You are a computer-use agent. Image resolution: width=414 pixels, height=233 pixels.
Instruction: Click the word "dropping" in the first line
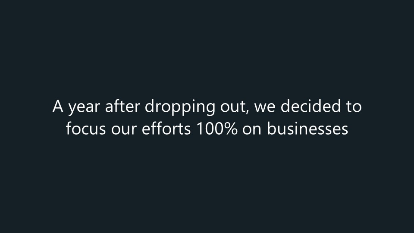click(x=180, y=107)
